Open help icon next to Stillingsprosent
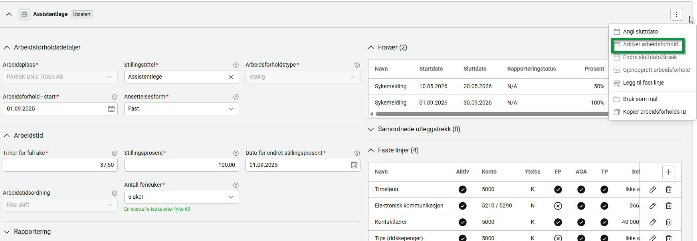The image size is (697, 241). coord(236,153)
